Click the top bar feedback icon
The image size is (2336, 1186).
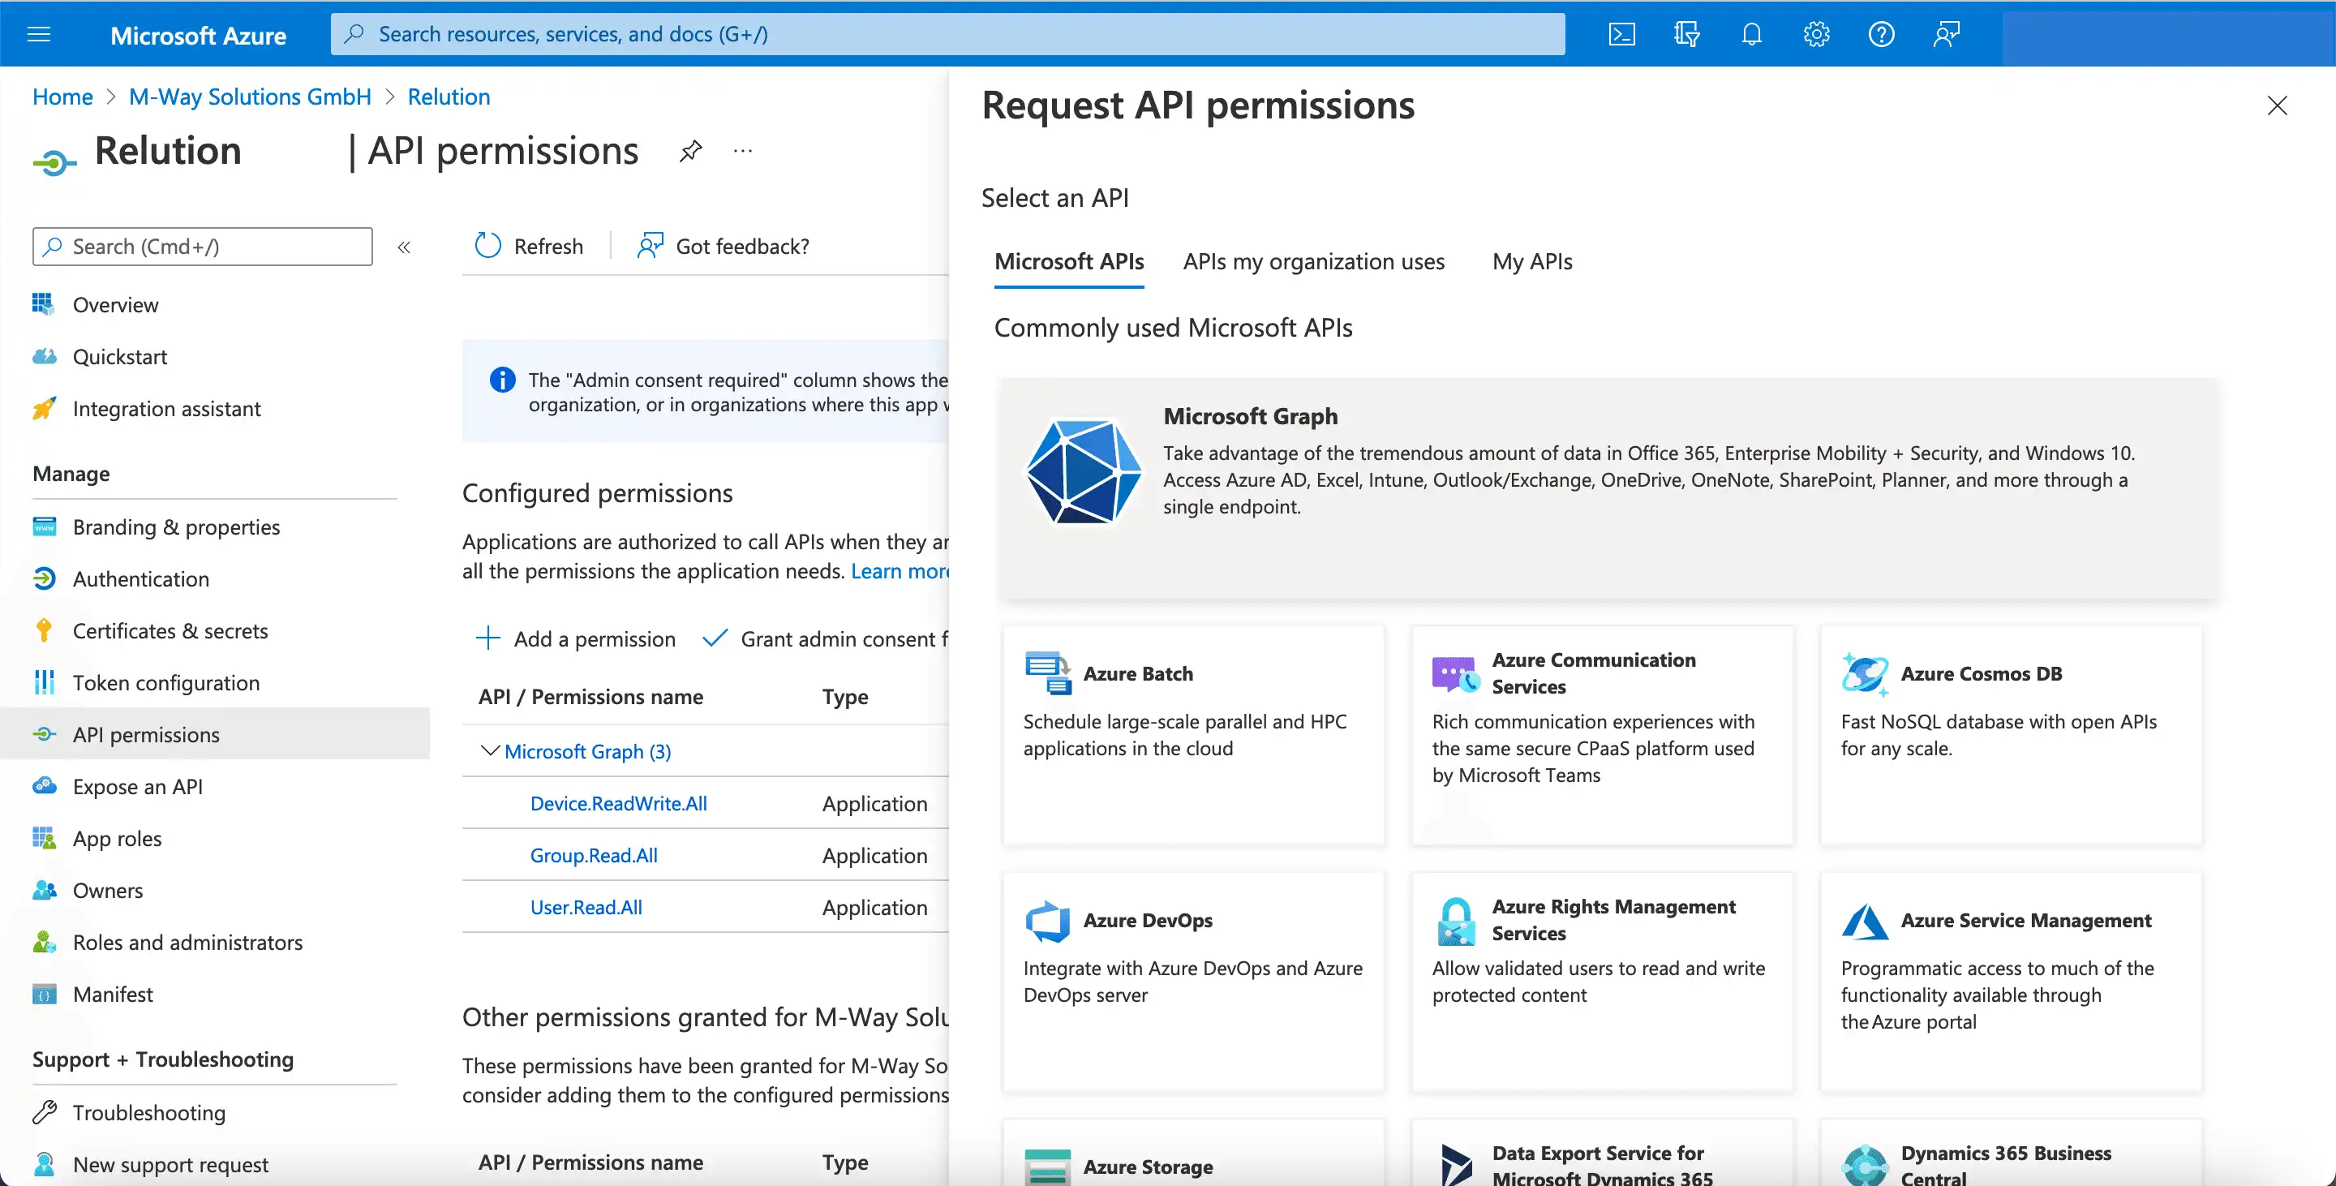click(1946, 34)
